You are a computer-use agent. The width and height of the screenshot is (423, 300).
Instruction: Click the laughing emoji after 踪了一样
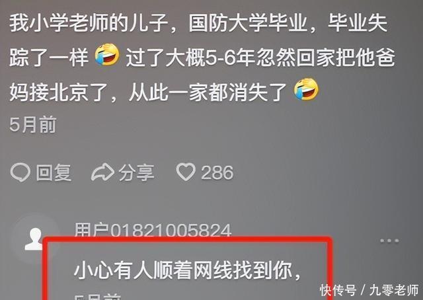(x=107, y=55)
